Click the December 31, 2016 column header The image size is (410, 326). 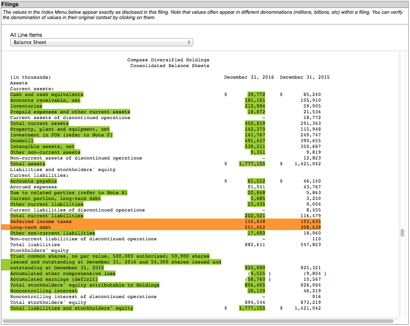tap(249, 77)
